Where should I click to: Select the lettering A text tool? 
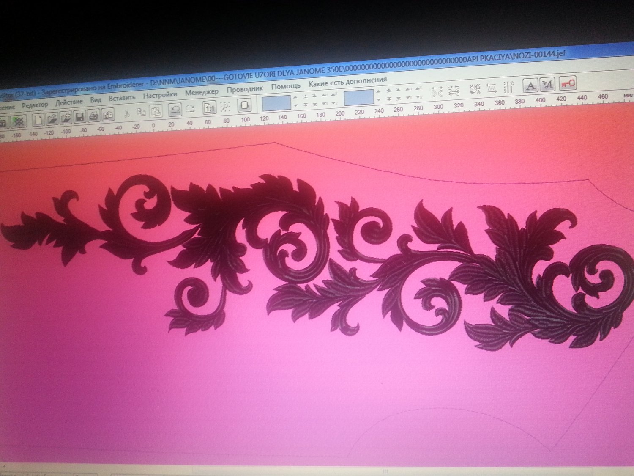click(530, 86)
